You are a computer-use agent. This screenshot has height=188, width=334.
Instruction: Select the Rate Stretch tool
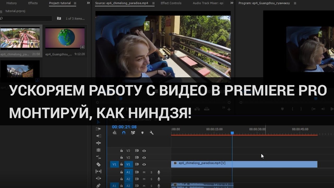[98, 157]
